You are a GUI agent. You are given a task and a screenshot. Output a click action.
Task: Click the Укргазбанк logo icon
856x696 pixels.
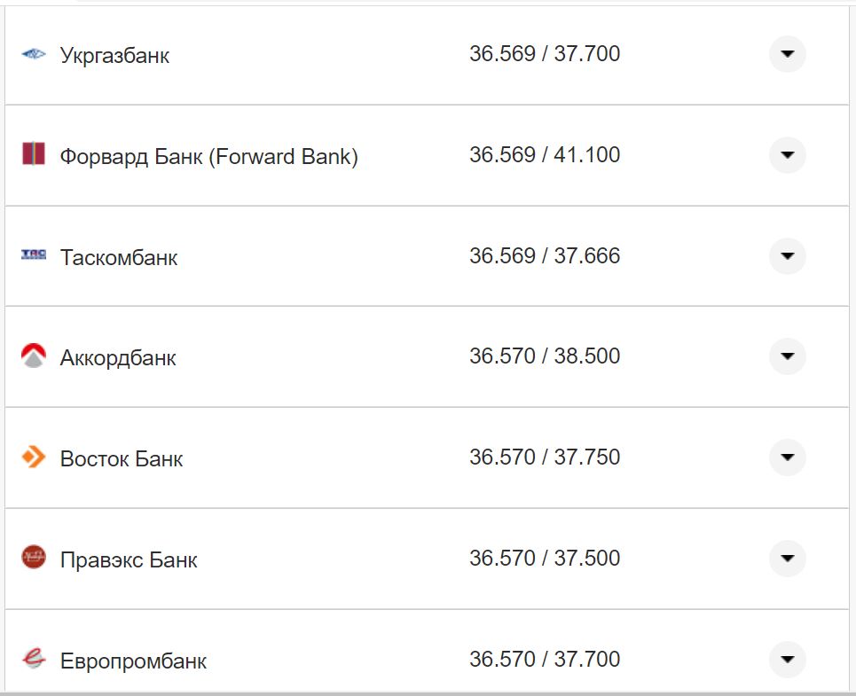coord(34,55)
